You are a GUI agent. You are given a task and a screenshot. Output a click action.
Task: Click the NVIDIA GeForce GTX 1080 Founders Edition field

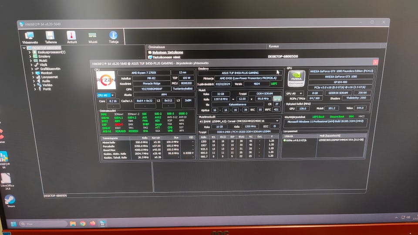point(341,71)
